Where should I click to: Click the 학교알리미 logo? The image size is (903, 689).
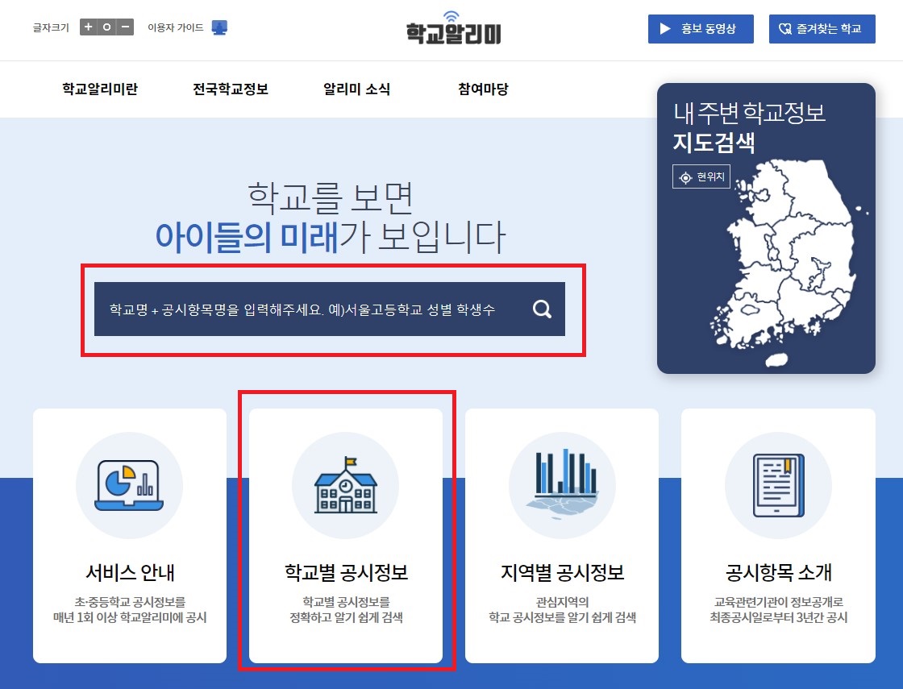tap(451, 31)
